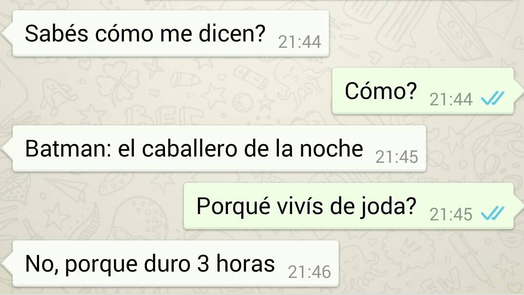This screenshot has width=524, height=295.
Task: Click the empty chat wallpaper left of "Cómo?"
Action: [167, 91]
